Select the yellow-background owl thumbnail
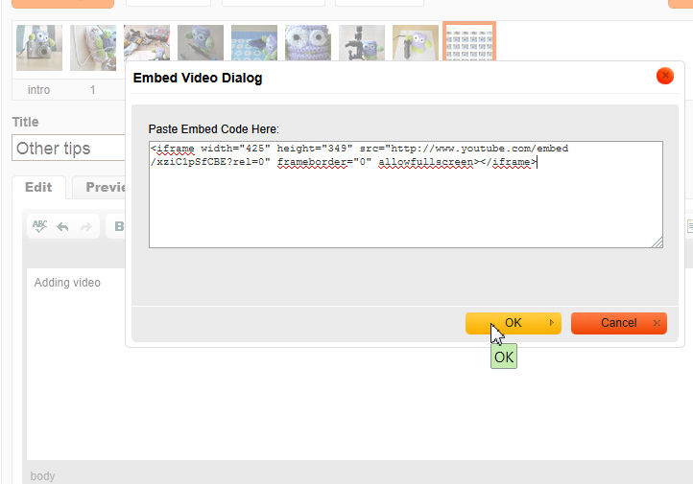Viewport: 693px width, 484px height. click(x=416, y=43)
